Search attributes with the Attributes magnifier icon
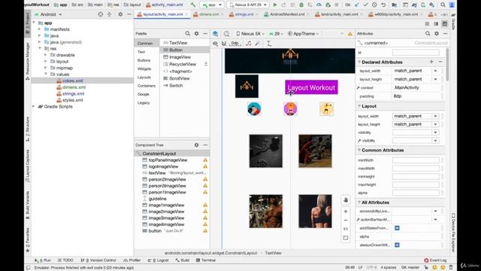This screenshot has width=481, height=271. 428,33
